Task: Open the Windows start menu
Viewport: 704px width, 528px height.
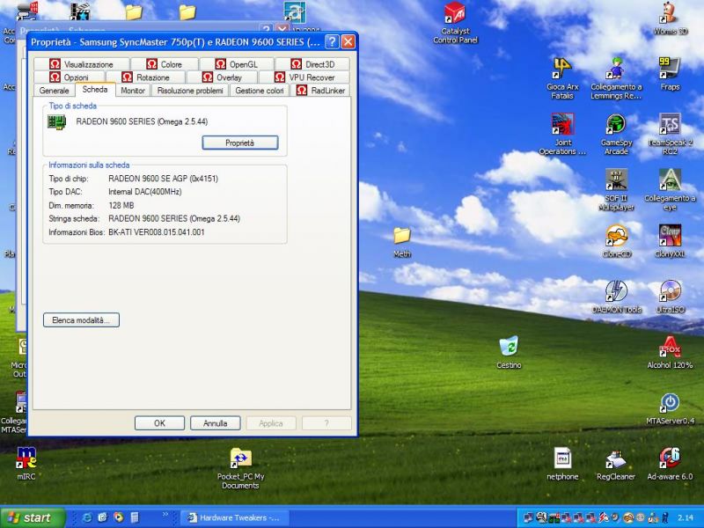Action: coord(33,517)
